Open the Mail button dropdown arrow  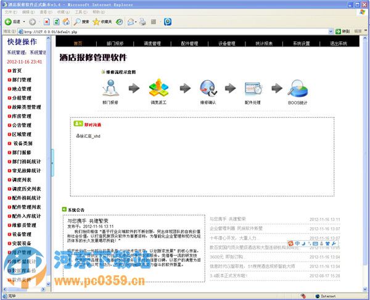pyautogui.click(x=136, y=22)
